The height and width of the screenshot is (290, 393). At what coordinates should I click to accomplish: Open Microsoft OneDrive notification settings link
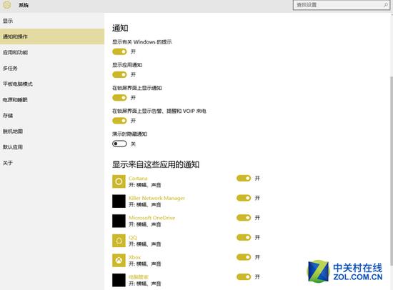click(152, 218)
